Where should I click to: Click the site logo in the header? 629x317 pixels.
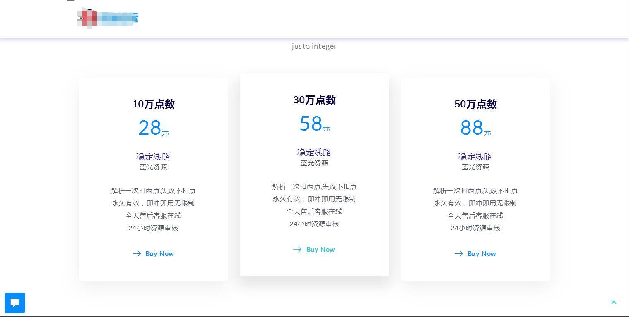click(108, 18)
